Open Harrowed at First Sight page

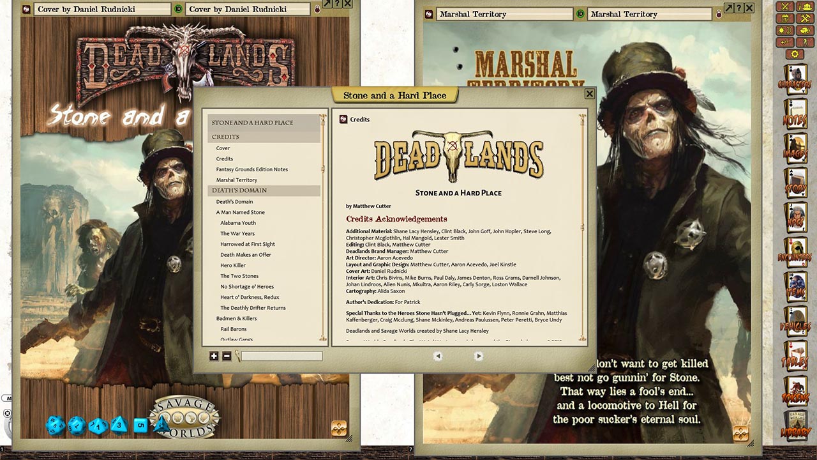click(248, 244)
